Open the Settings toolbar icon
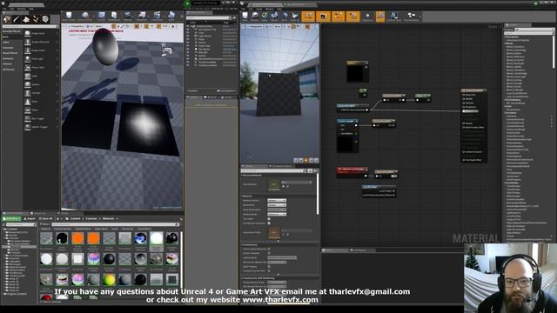This screenshot has width=557, height=313. pyautogui.click(x=128, y=16)
